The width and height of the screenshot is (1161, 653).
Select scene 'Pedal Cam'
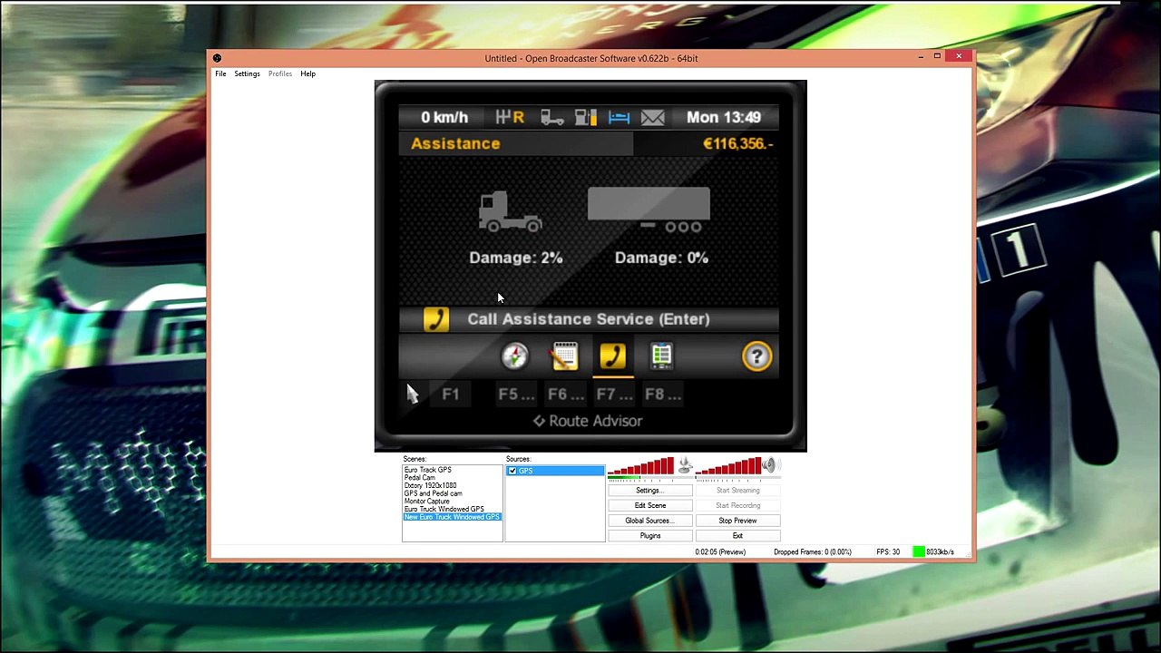point(452,478)
